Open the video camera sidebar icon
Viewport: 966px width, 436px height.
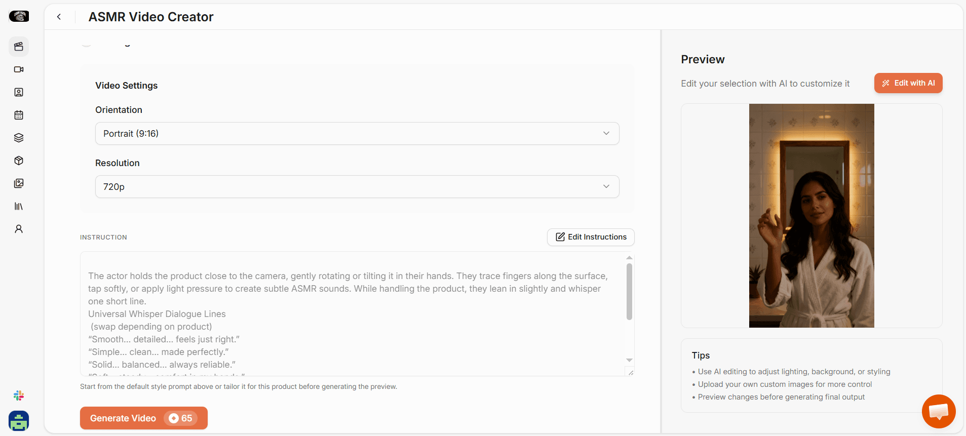[19, 69]
